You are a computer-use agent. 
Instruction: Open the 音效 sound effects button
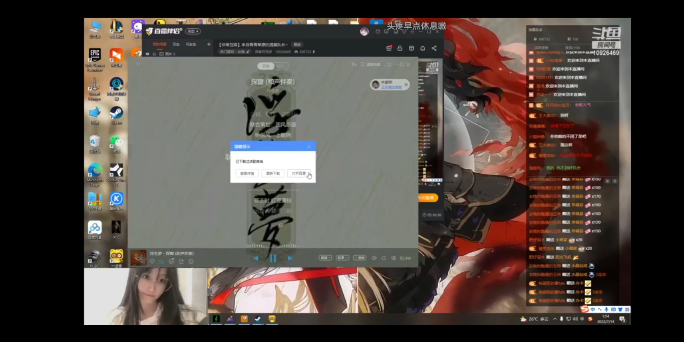pyautogui.click(x=360, y=258)
